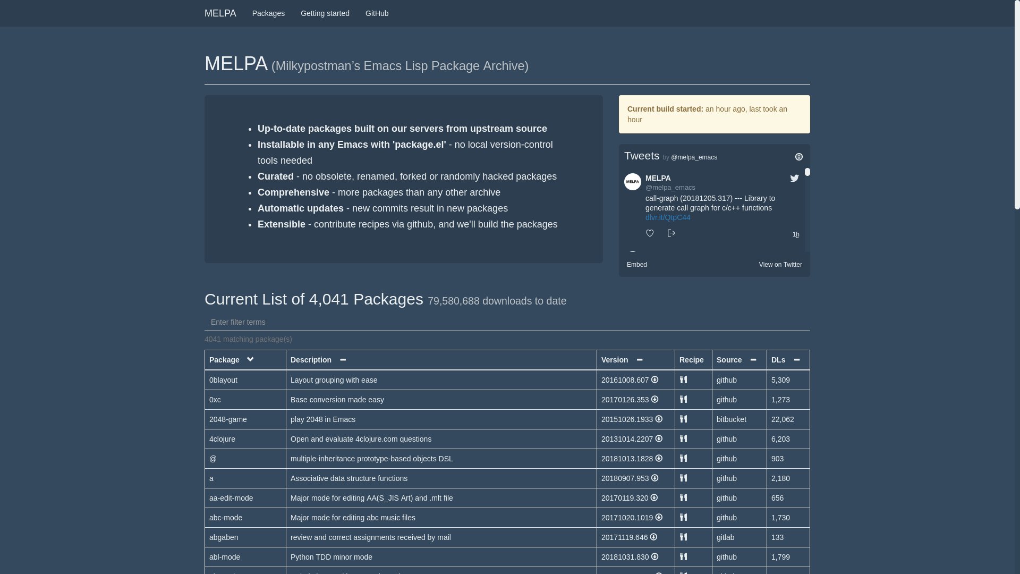Open the 2048-game package page

click(228, 419)
